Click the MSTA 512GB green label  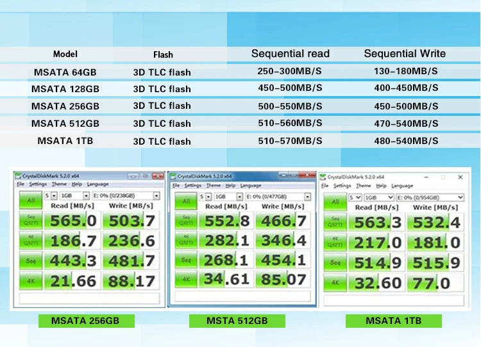click(237, 321)
